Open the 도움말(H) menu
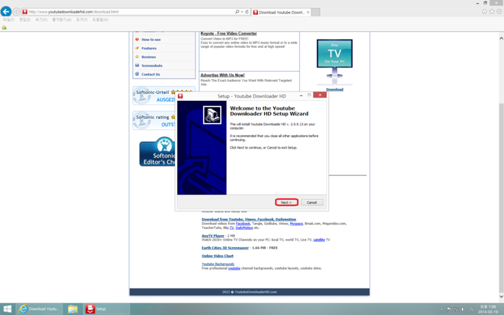This screenshot has width=504, height=315. (100, 20)
